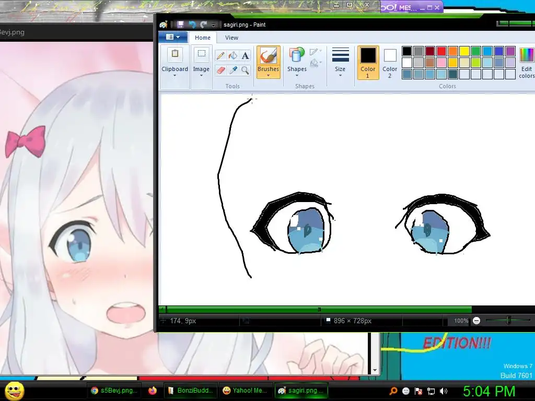Click the Paint application icon in title bar
This screenshot has height=401, width=535.
(164, 25)
